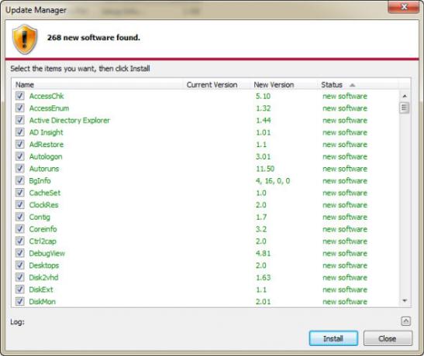Select the BgInfo entry name

(40, 180)
